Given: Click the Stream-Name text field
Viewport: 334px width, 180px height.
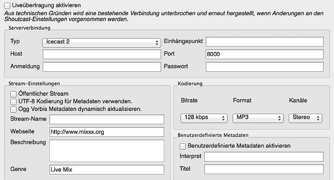Looking at the screenshot, I should (x=107, y=120).
